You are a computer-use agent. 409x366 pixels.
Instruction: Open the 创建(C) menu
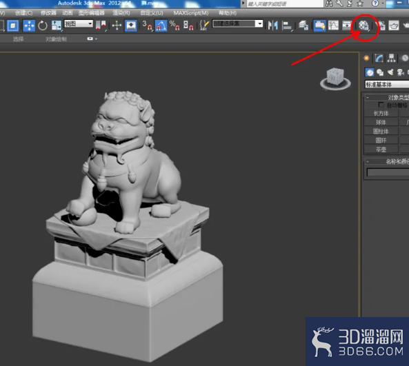23,13
